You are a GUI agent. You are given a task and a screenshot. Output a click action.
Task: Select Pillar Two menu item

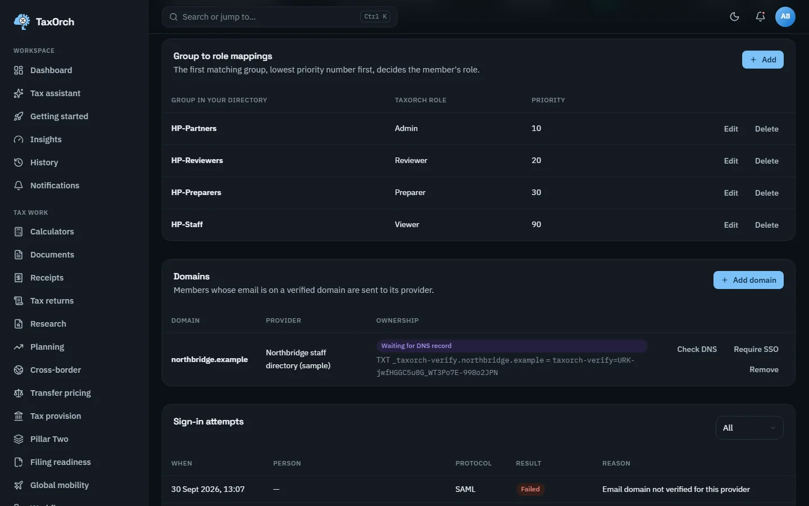49,439
